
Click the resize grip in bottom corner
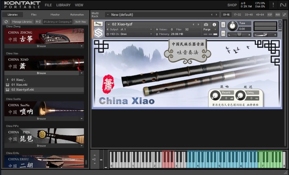tap(286, 173)
